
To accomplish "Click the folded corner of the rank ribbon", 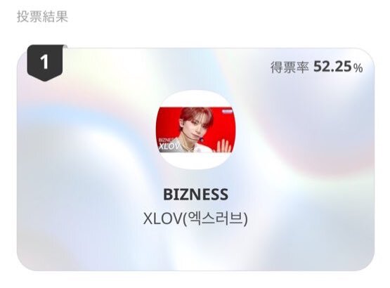I will (x=65, y=46).
